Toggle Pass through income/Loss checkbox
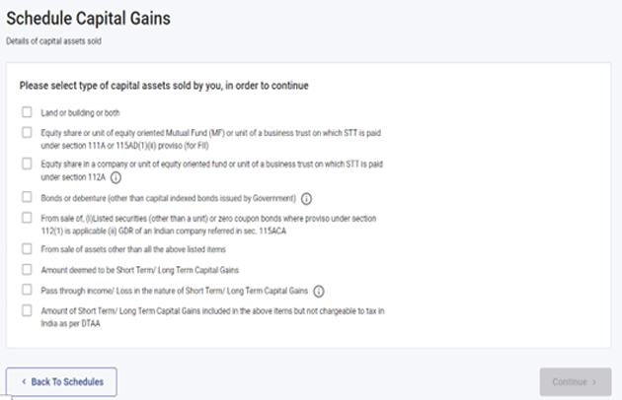The height and width of the screenshot is (400, 622). click(x=27, y=291)
